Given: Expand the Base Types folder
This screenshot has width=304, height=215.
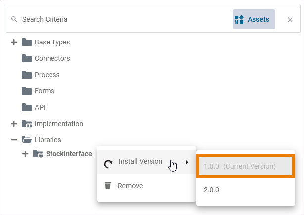Looking at the screenshot, I should 14,42.
